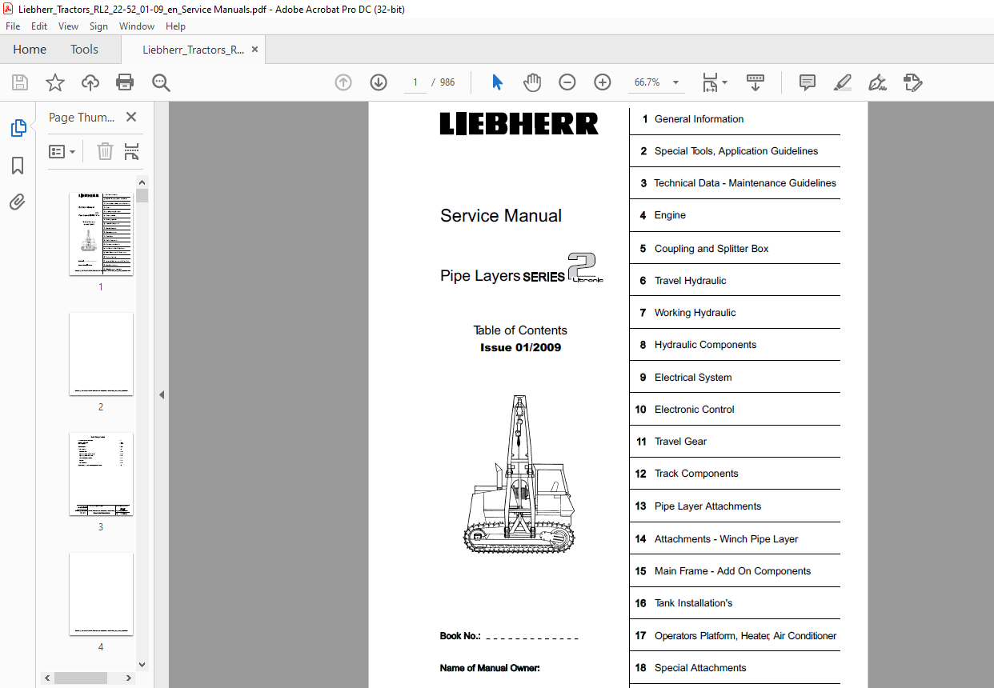
Task: Click the 'Working Hydraulic' entry
Action: pos(695,313)
